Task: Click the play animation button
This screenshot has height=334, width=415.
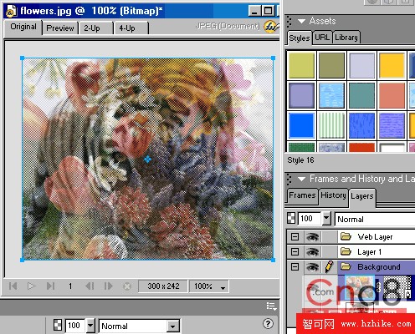Action: (31, 286)
